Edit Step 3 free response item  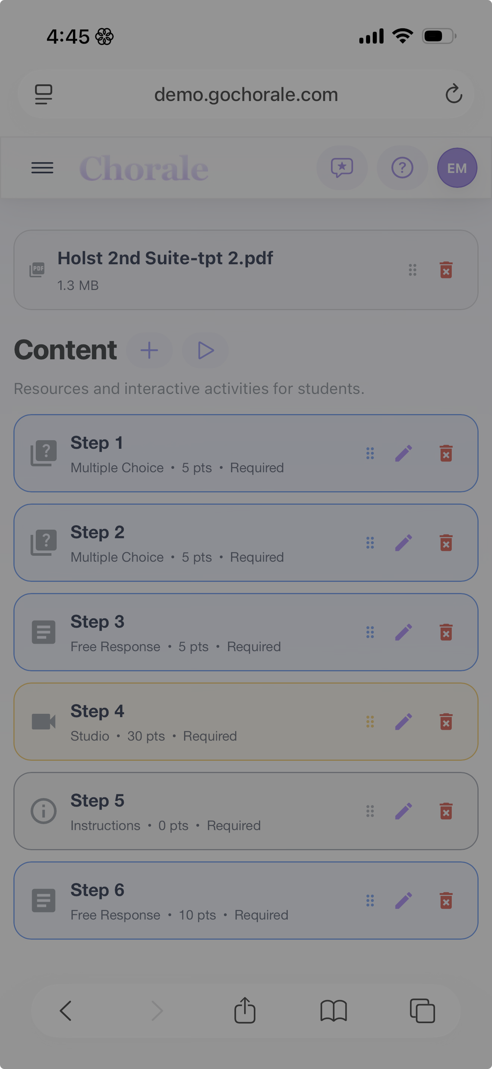[403, 633]
